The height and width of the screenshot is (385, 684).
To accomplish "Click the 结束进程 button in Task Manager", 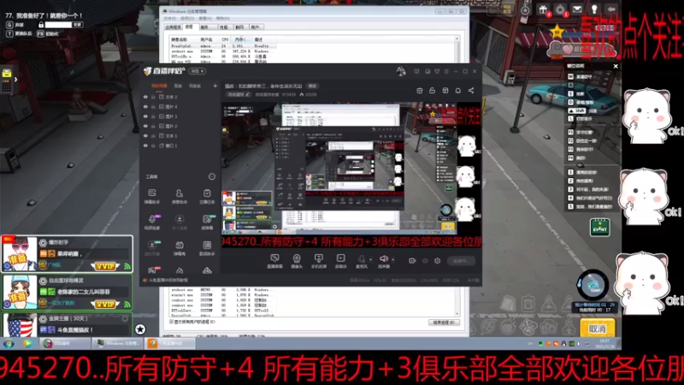I will tap(443, 323).
